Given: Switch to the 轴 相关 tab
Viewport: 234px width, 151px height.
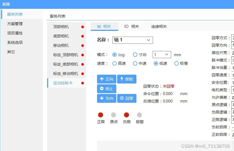Looking at the screenshot, I should click(x=104, y=26).
